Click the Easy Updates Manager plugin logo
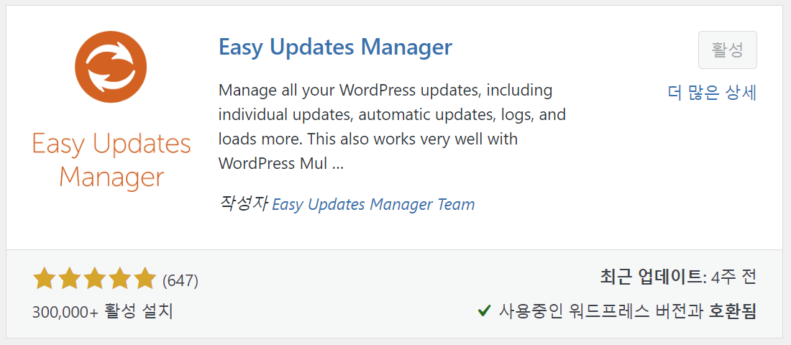791x345 pixels. click(x=111, y=111)
